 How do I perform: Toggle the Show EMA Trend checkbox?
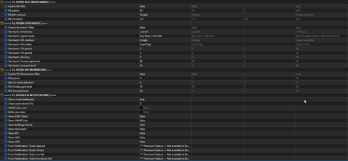[x=6, y=116]
